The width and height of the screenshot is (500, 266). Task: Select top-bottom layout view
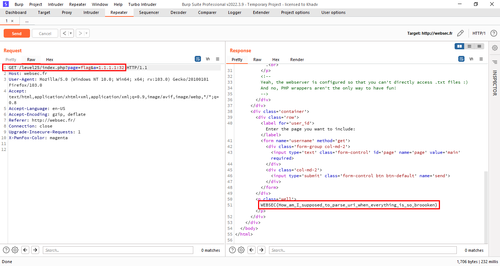(469, 46)
